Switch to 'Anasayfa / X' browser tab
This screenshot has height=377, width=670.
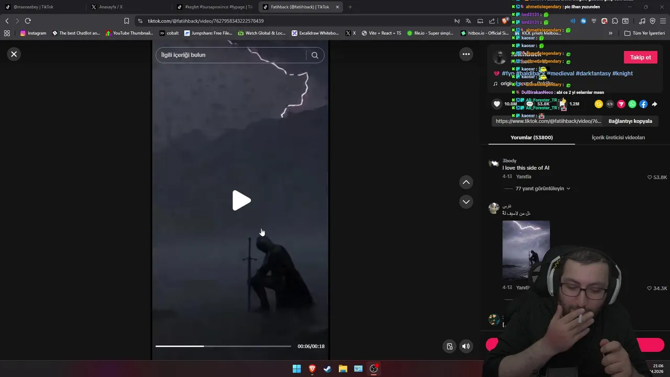(x=129, y=7)
